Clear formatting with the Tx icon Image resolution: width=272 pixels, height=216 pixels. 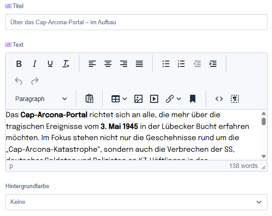tap(65, 64)
